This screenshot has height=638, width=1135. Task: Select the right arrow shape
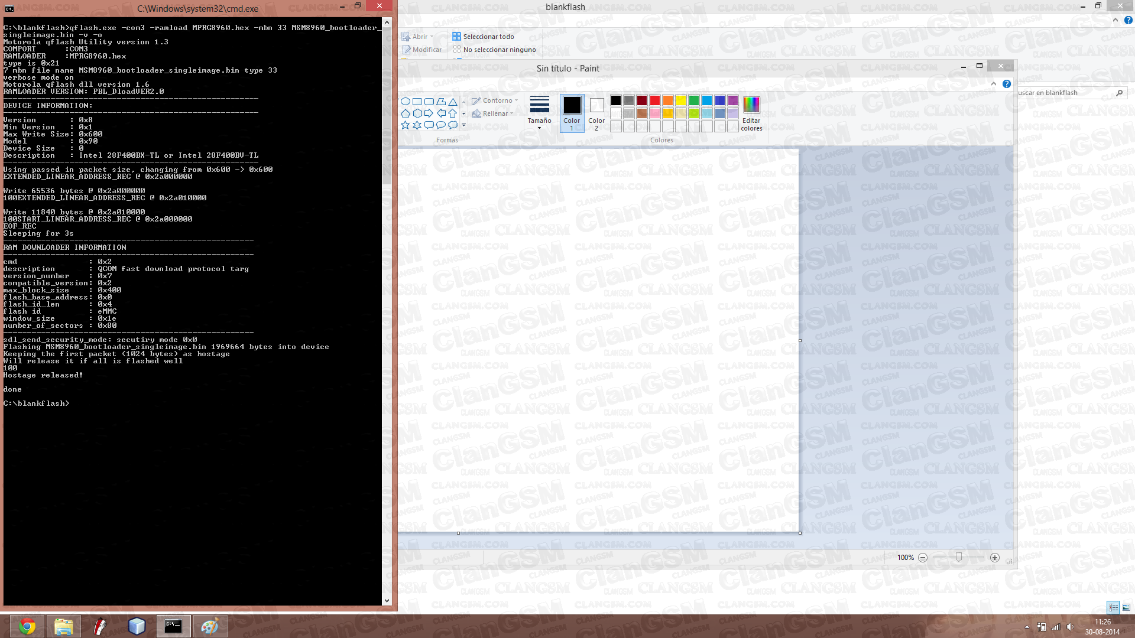(x=429, y=113)
